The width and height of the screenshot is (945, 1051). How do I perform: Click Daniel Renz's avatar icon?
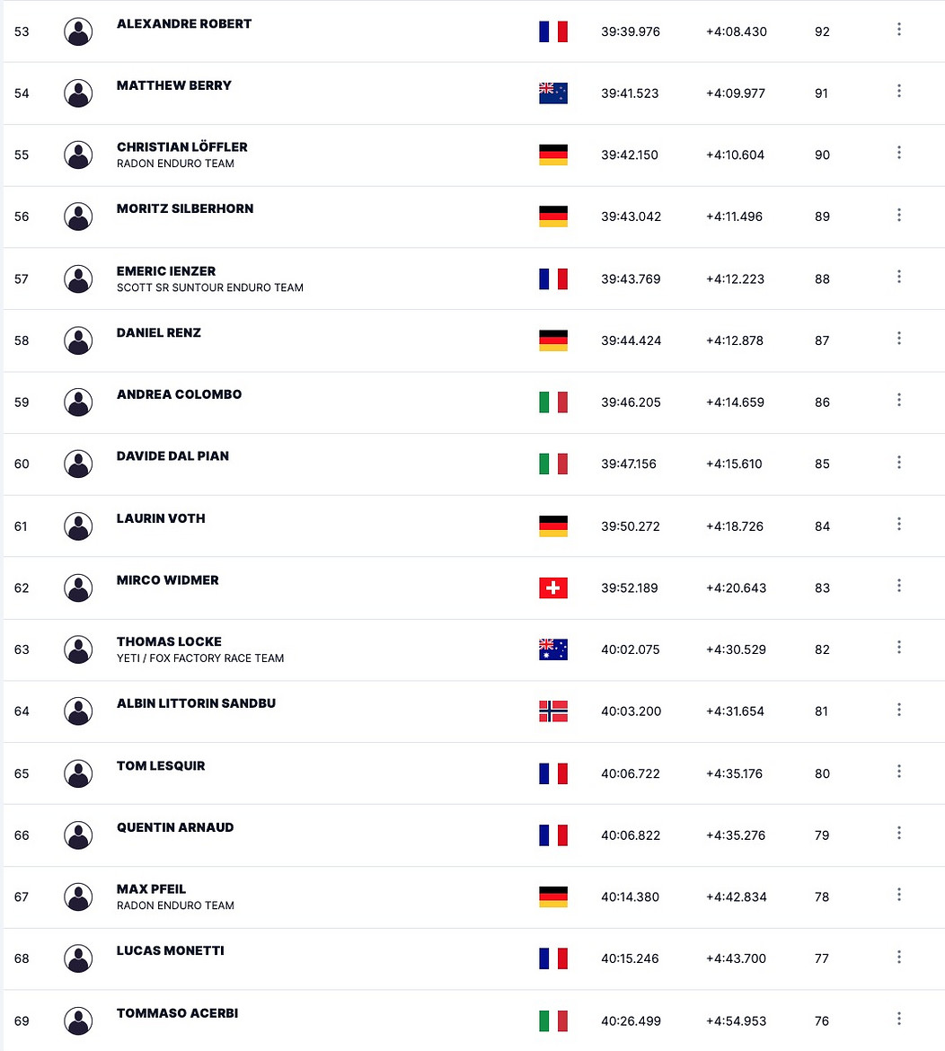(x=78, y=340)
